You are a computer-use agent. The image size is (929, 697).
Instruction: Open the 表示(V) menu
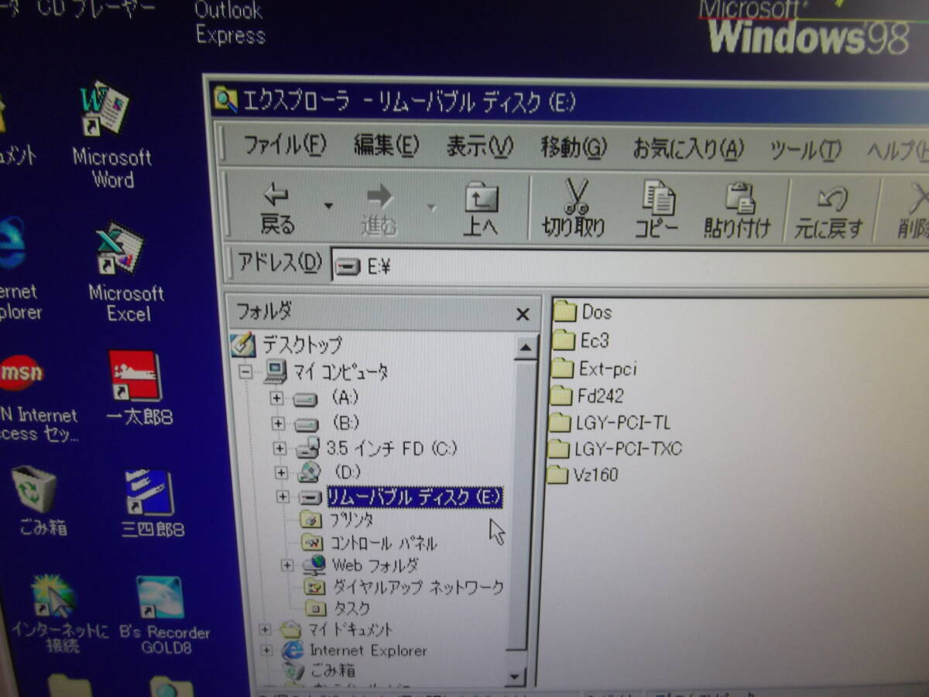[x=479, y=146]
